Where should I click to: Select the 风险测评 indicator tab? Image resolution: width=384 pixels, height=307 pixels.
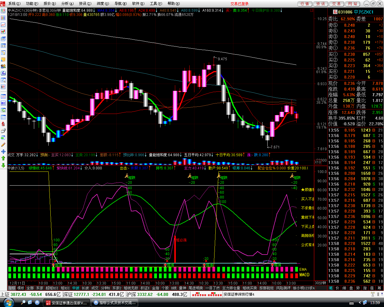[283, 288]
